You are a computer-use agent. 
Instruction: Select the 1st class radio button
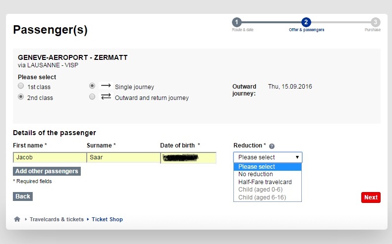[x=21, y=86]
